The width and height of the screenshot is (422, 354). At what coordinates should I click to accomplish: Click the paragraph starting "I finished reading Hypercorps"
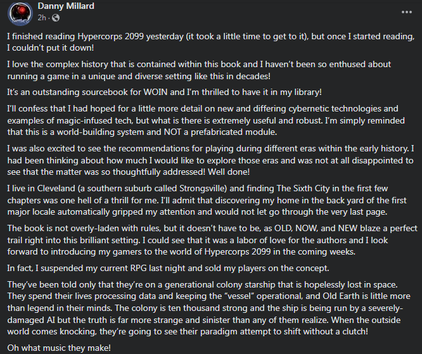(211, 42)
